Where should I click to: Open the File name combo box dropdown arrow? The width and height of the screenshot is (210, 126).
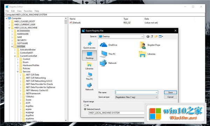pyautogui.click(x=156, y=93)
